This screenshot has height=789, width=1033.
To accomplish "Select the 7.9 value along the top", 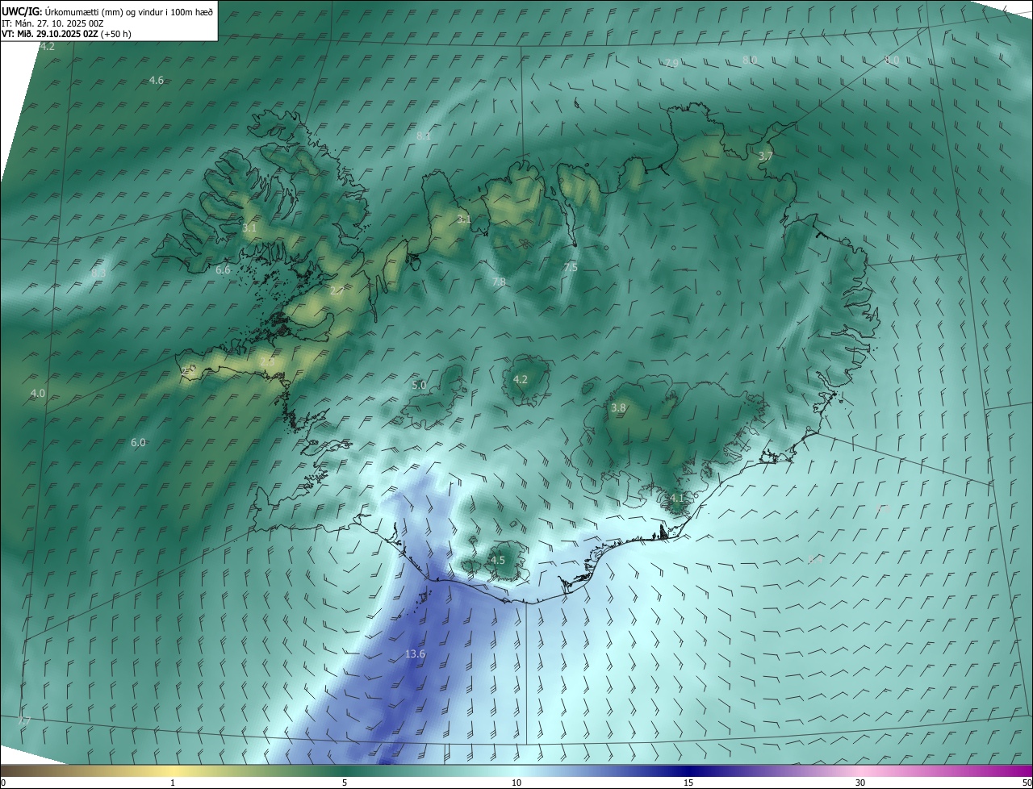I will [x=671, y=64].
